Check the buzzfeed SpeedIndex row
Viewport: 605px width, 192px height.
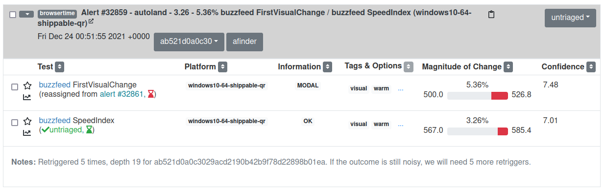[x=15, y=122]
